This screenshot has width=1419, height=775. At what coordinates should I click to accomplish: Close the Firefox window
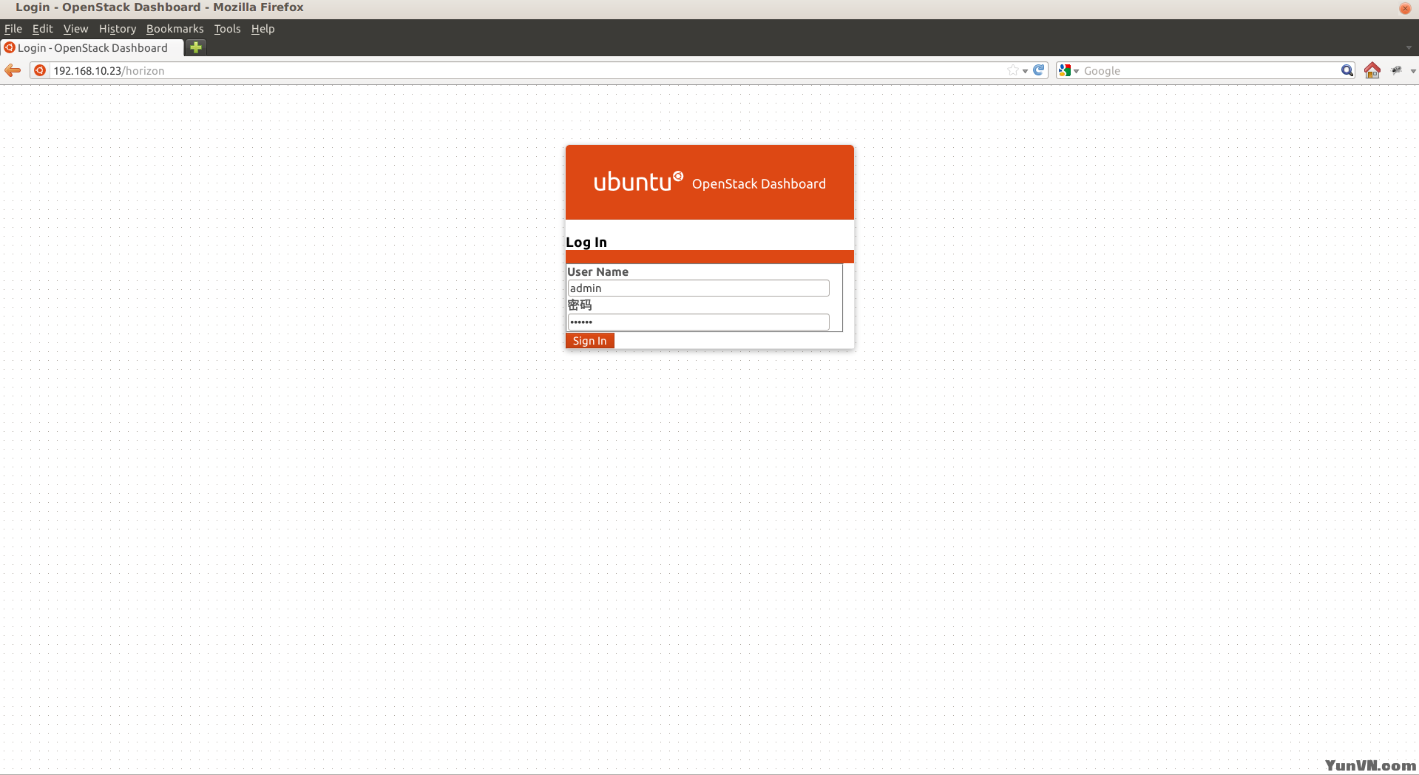coord(1405,8)
